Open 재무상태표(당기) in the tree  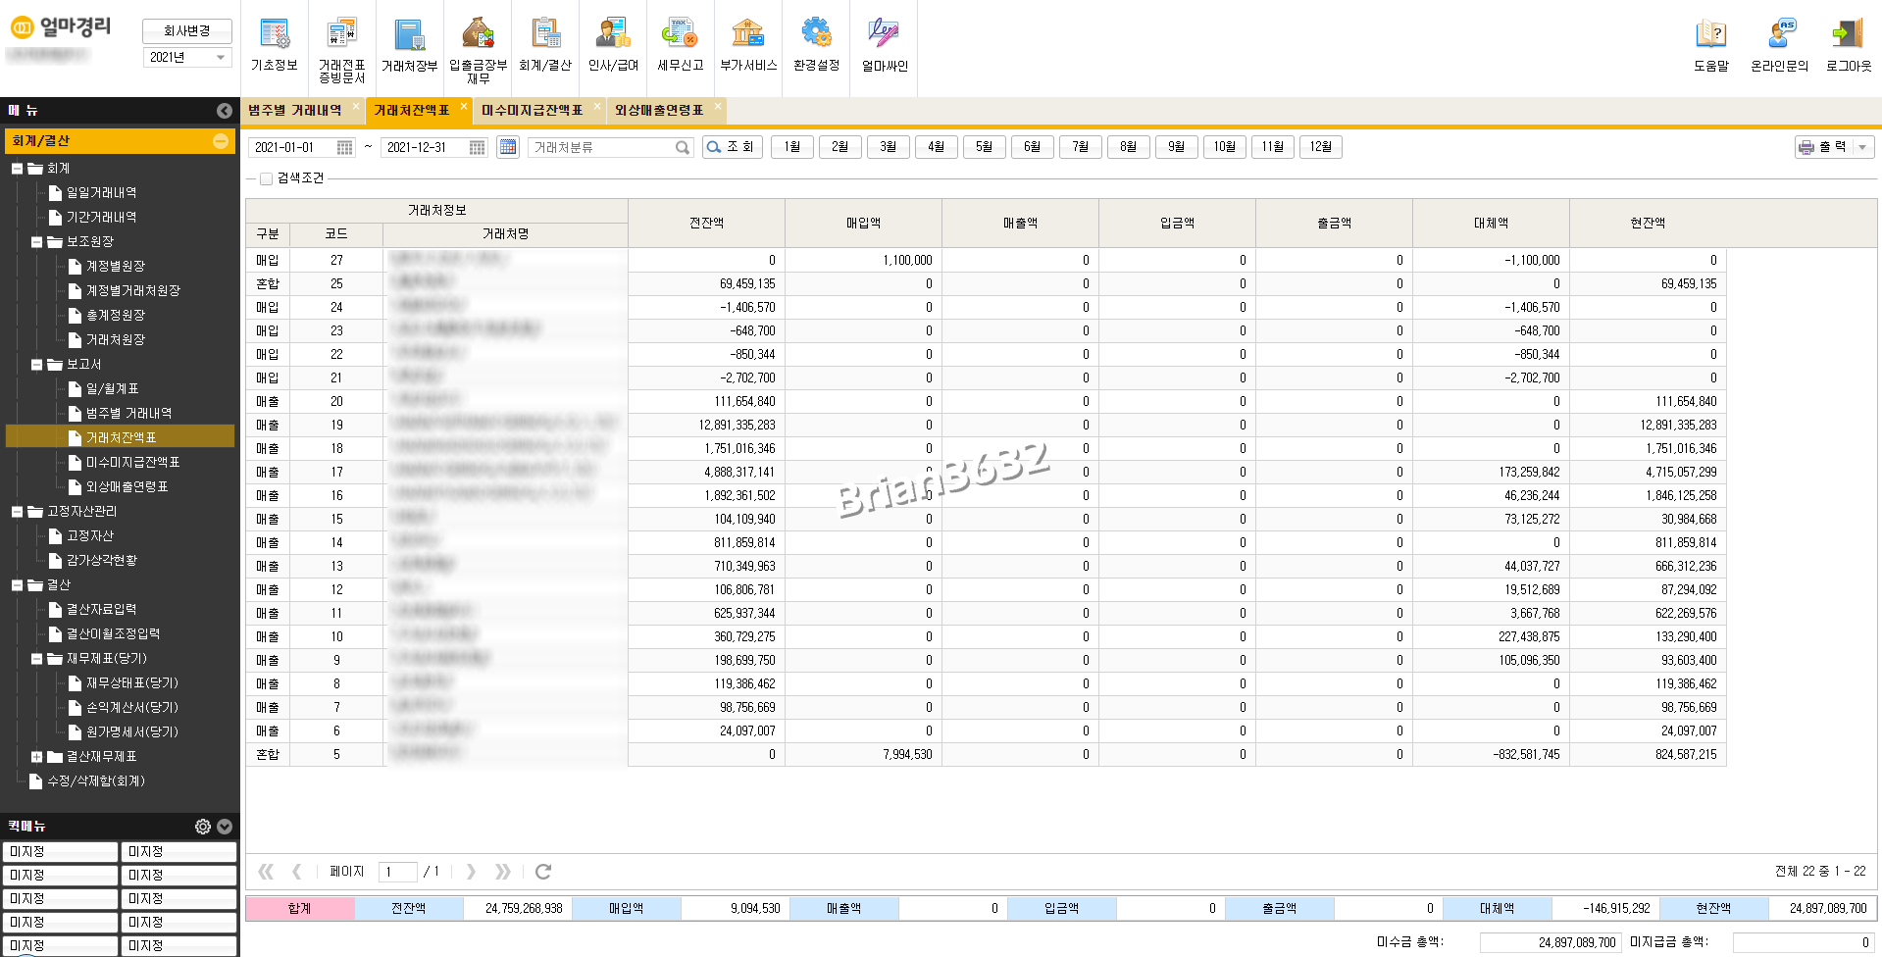click(132, 683)
